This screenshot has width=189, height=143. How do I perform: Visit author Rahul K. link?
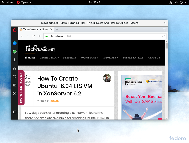tap(55, 101)
